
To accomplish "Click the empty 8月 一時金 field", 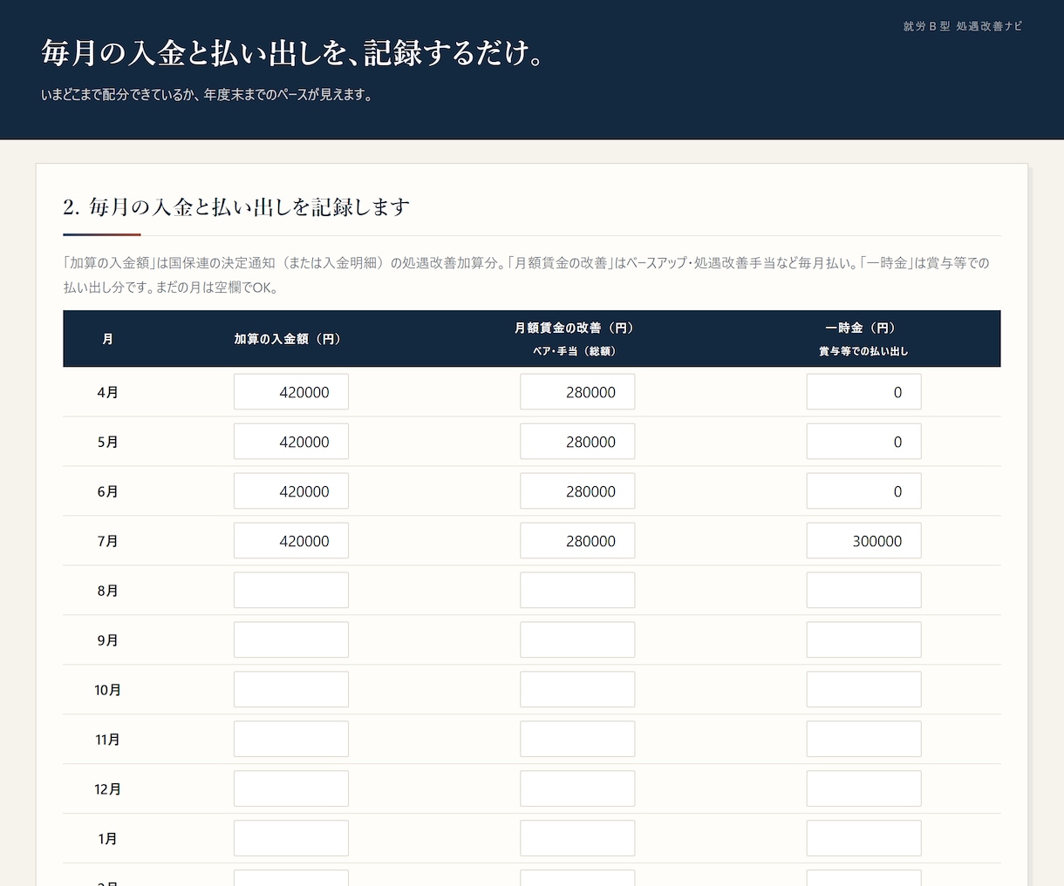I will [863, 591].
